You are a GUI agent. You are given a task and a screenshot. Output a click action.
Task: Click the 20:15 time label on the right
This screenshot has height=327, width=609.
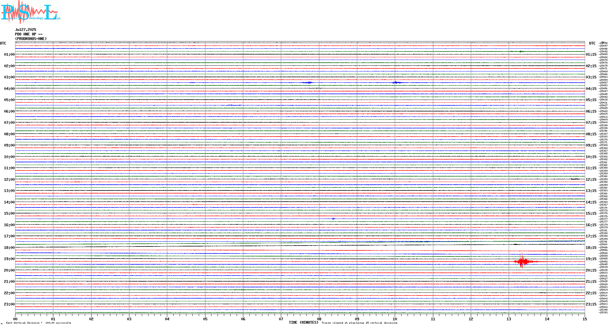[591, 270]
